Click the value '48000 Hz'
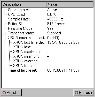Viewport: 95px width, 97px height. (55, 19)
